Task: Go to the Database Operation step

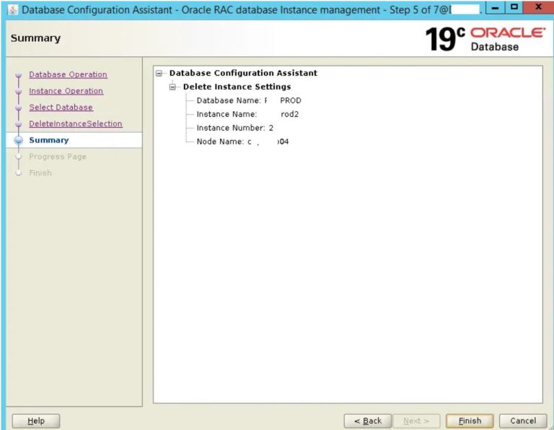Action: [x=68, y=74]
